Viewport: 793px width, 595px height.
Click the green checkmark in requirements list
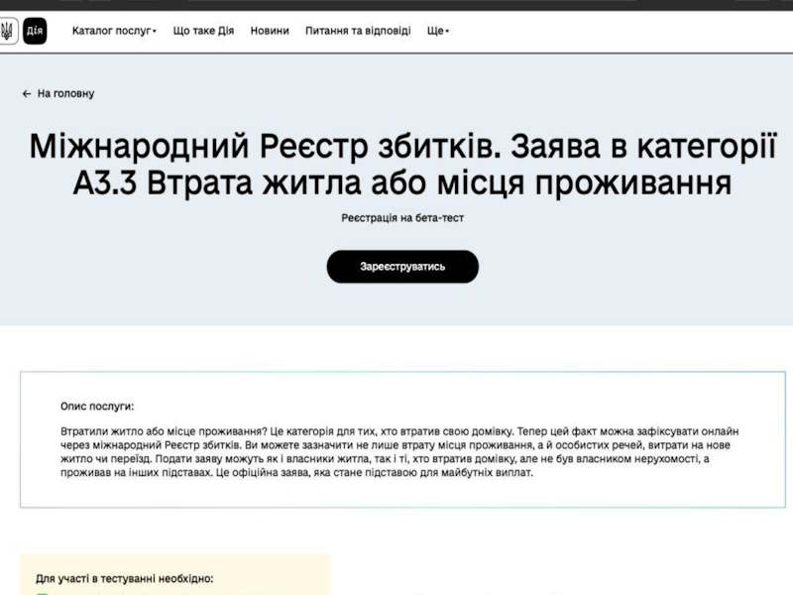[42, 592]
